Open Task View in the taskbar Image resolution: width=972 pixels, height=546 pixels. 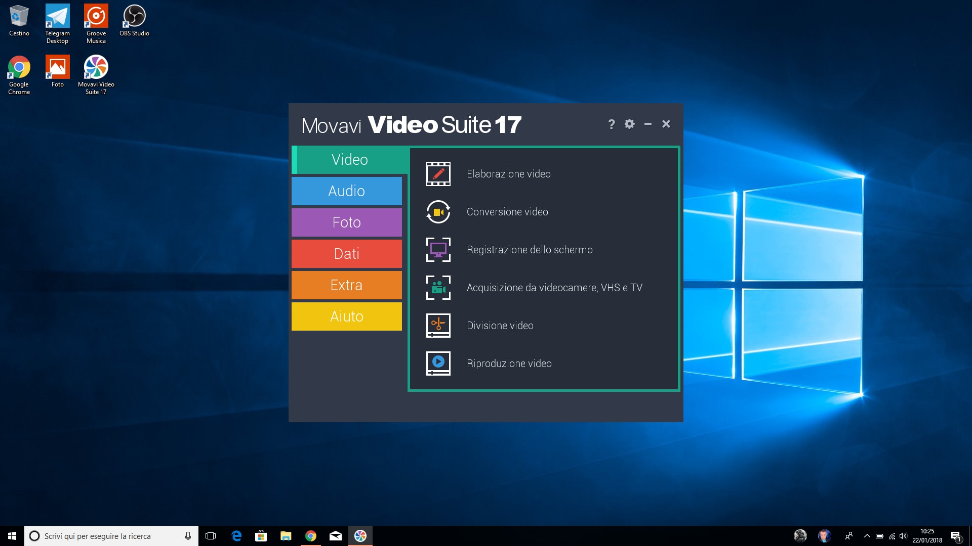(211, 536)
